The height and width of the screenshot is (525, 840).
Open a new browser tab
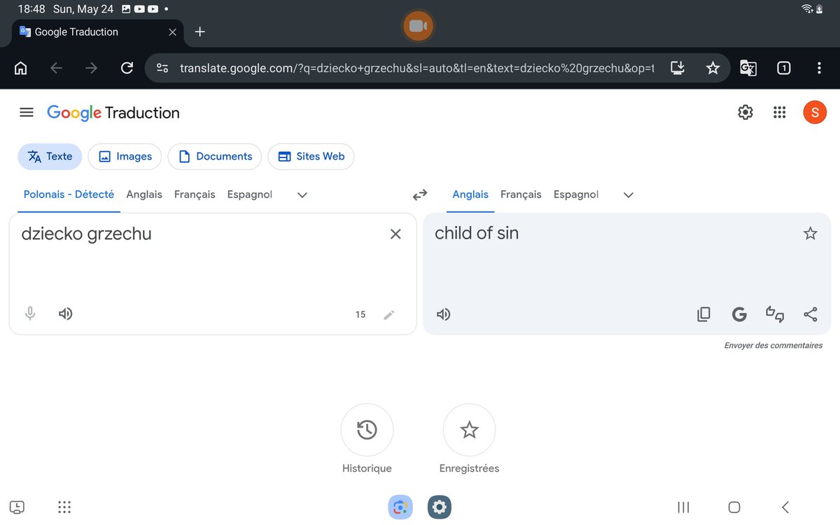[x=199, y=31]
